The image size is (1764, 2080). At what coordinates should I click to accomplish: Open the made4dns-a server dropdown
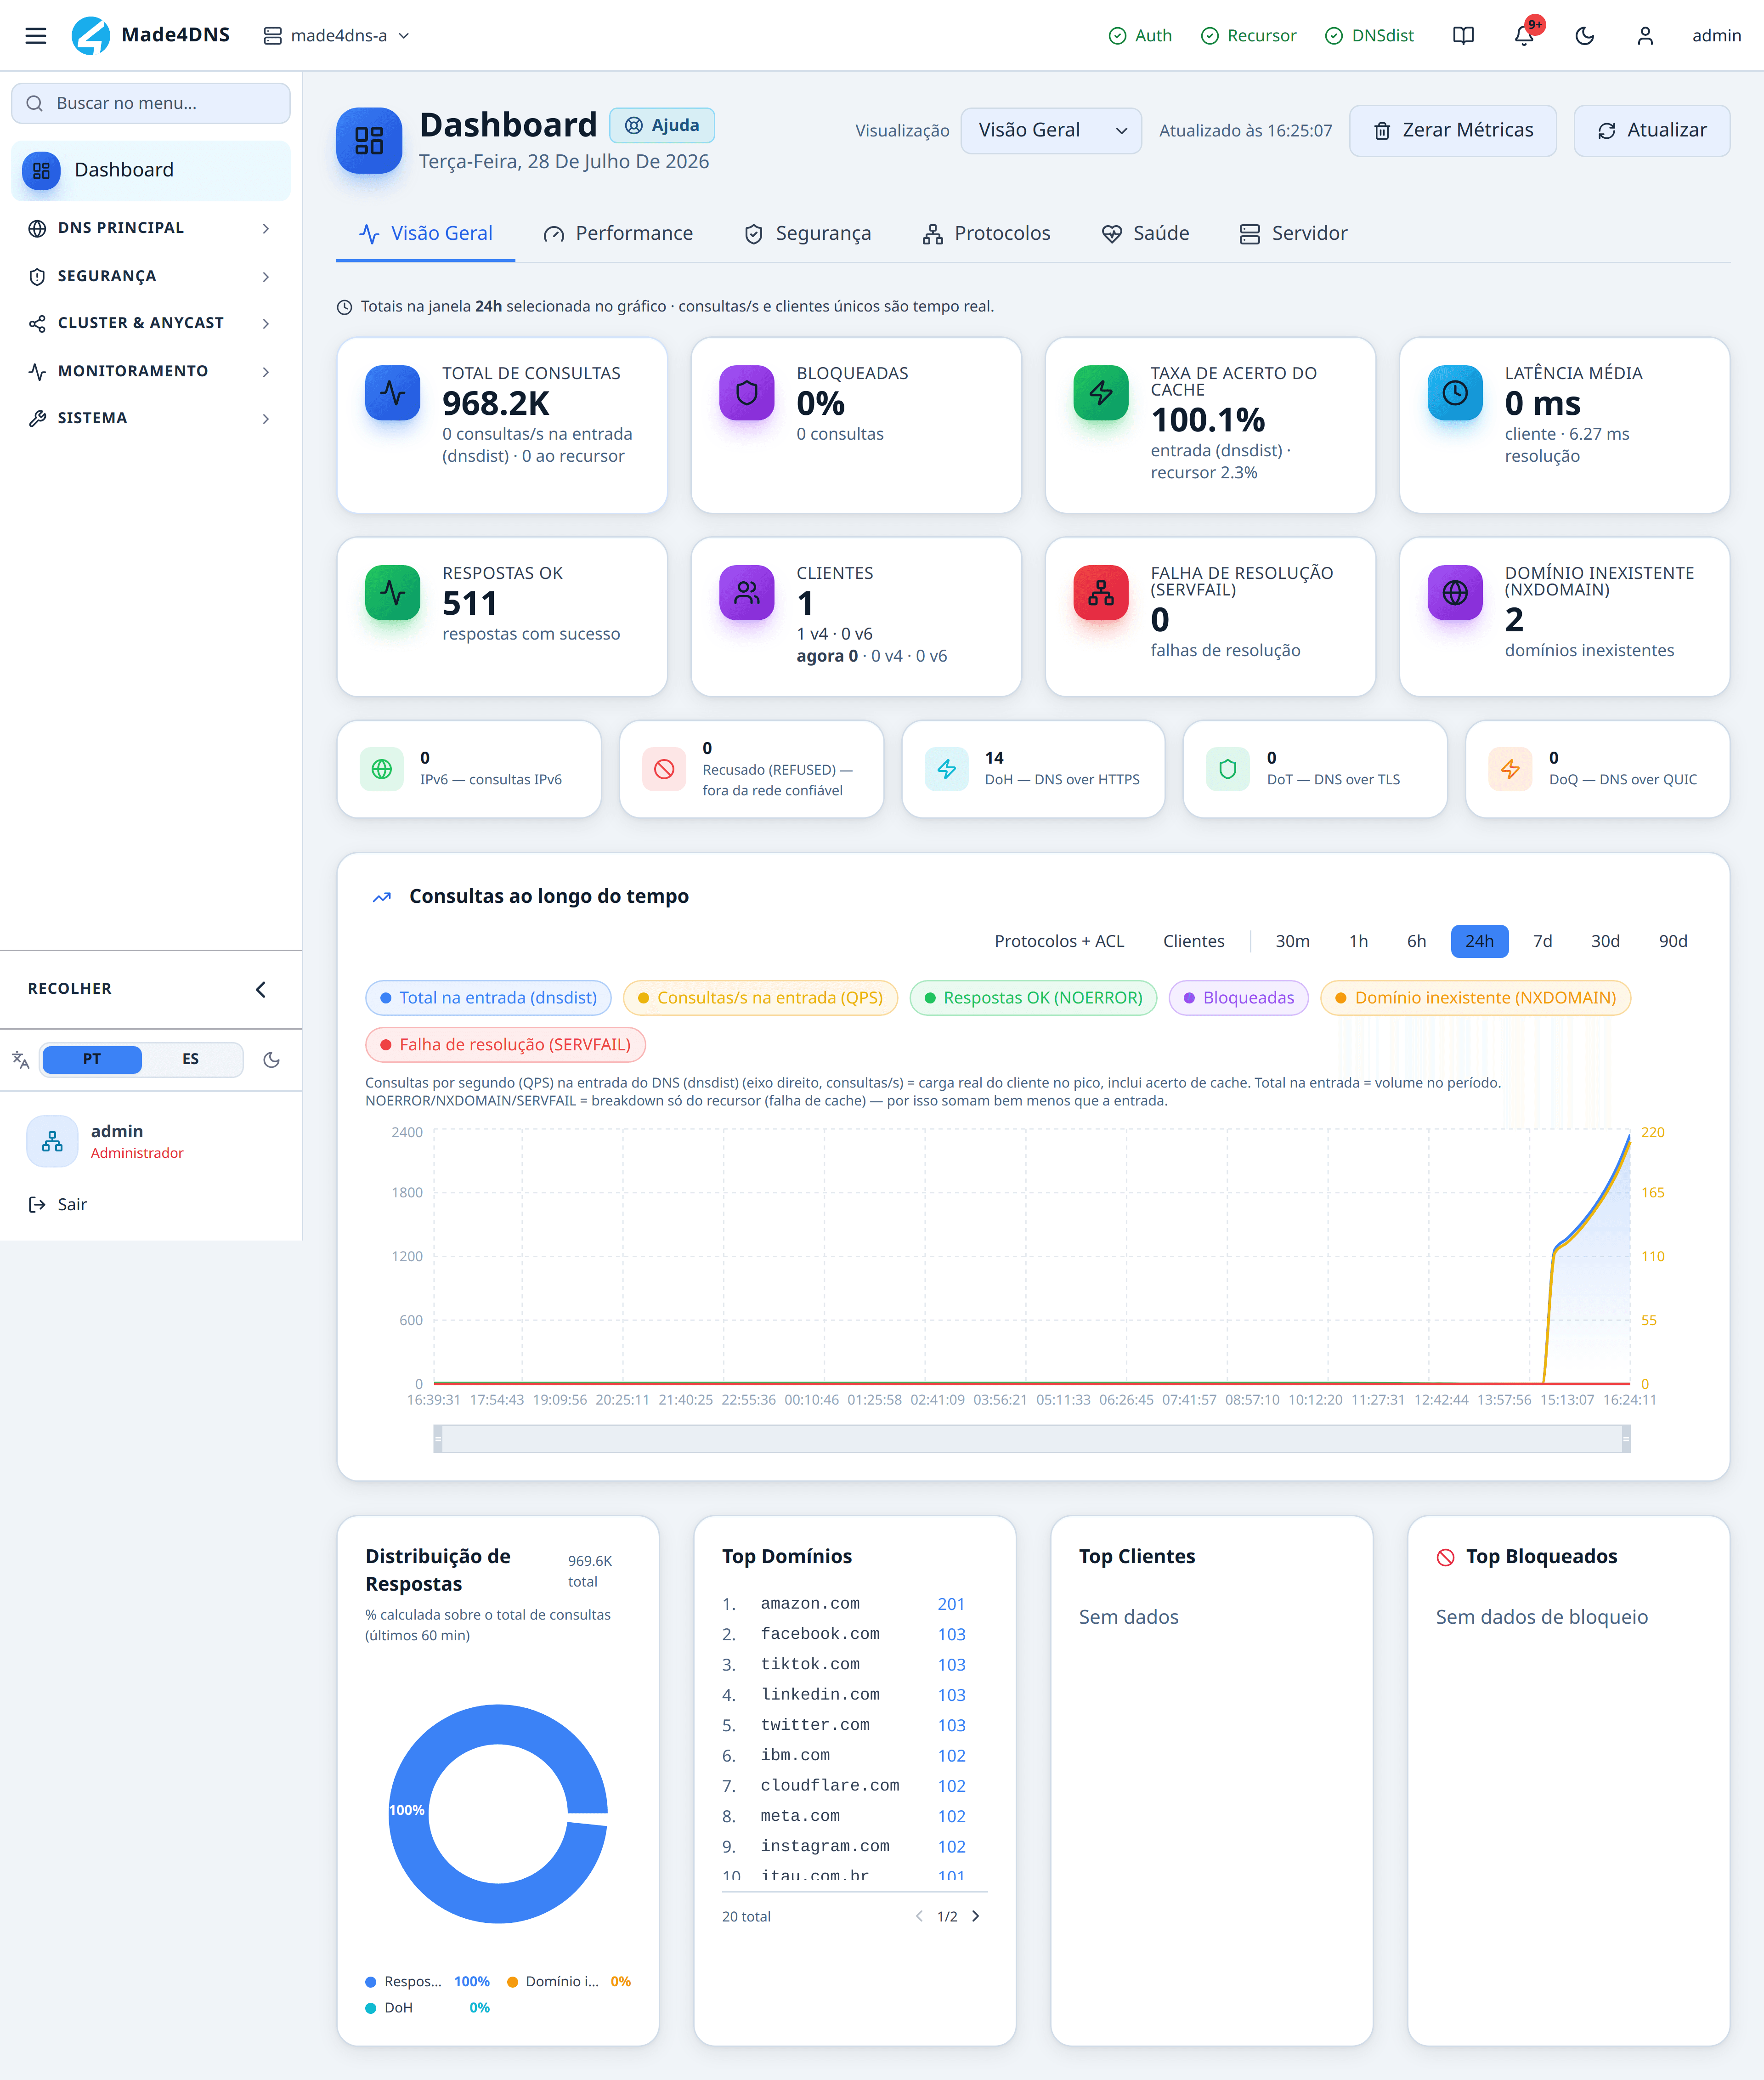pyautogui.click(x=337, y=36)
